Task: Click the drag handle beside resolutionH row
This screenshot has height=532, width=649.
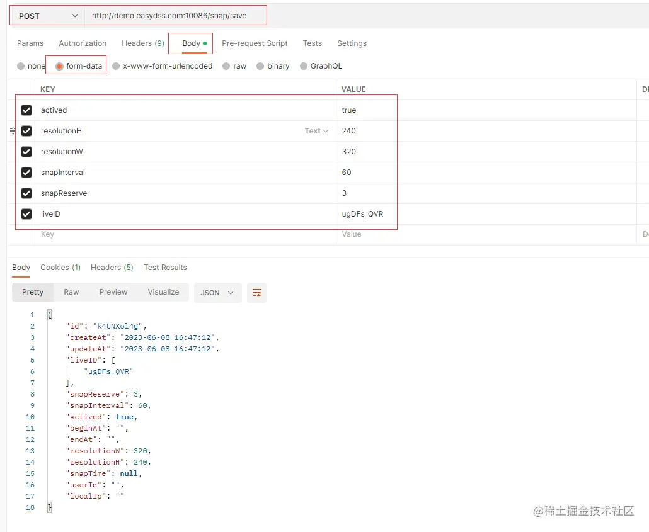Action: (x=13, y=131)
